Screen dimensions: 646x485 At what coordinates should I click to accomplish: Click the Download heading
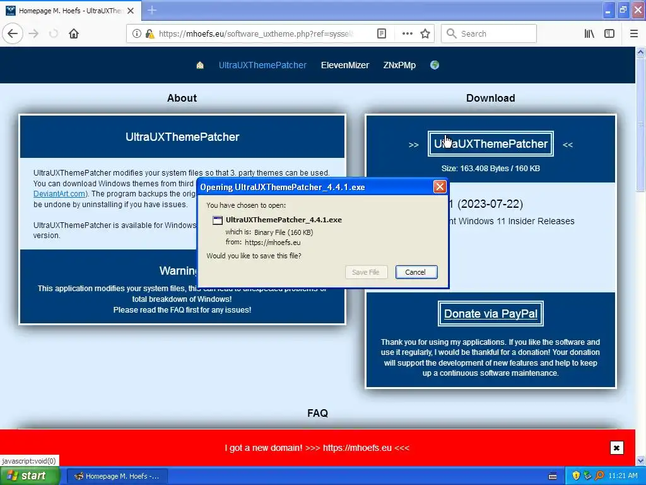coord(490,98)
